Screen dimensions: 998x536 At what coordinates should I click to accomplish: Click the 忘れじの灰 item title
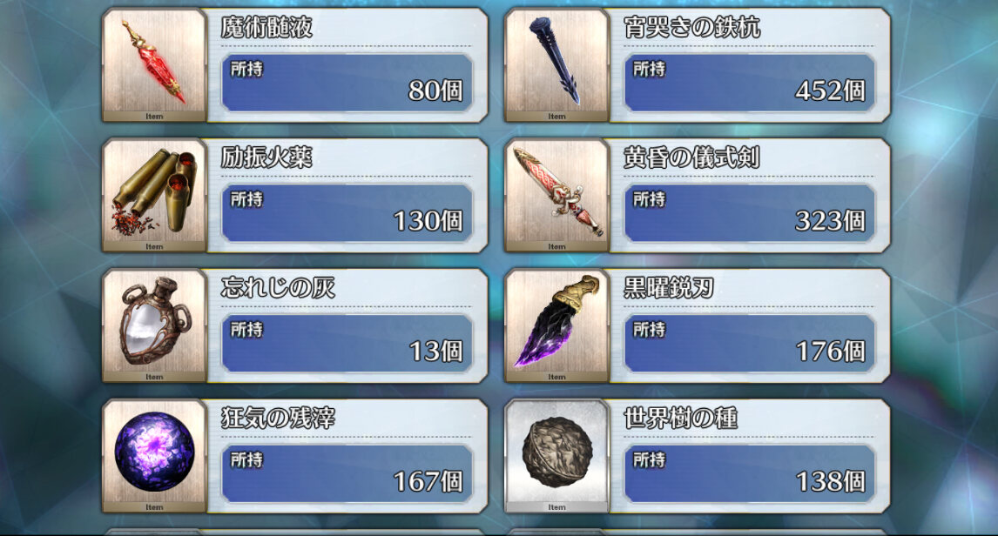pyautogui.click(x=278, y=288)
